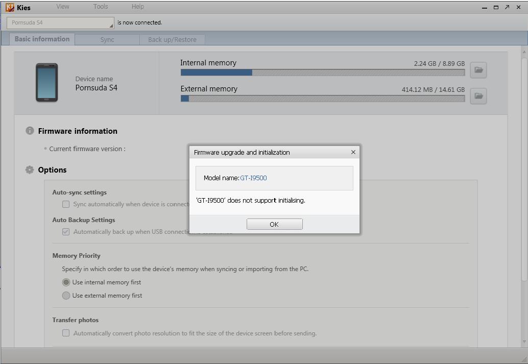
Task: Click the Kies application logo icon
Action: (10, 7)
